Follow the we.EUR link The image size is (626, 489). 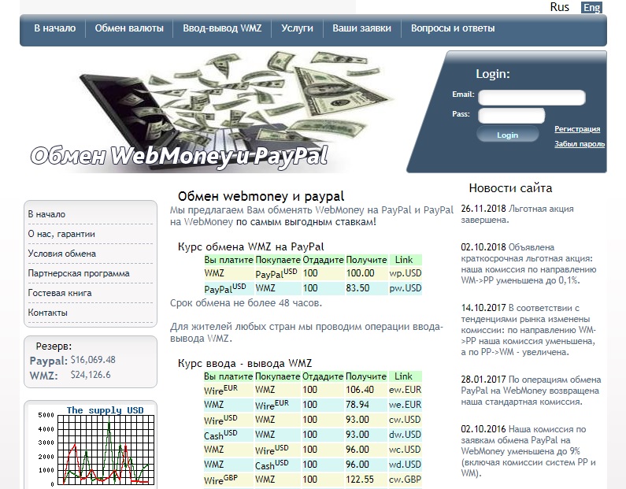click(405, 405)
